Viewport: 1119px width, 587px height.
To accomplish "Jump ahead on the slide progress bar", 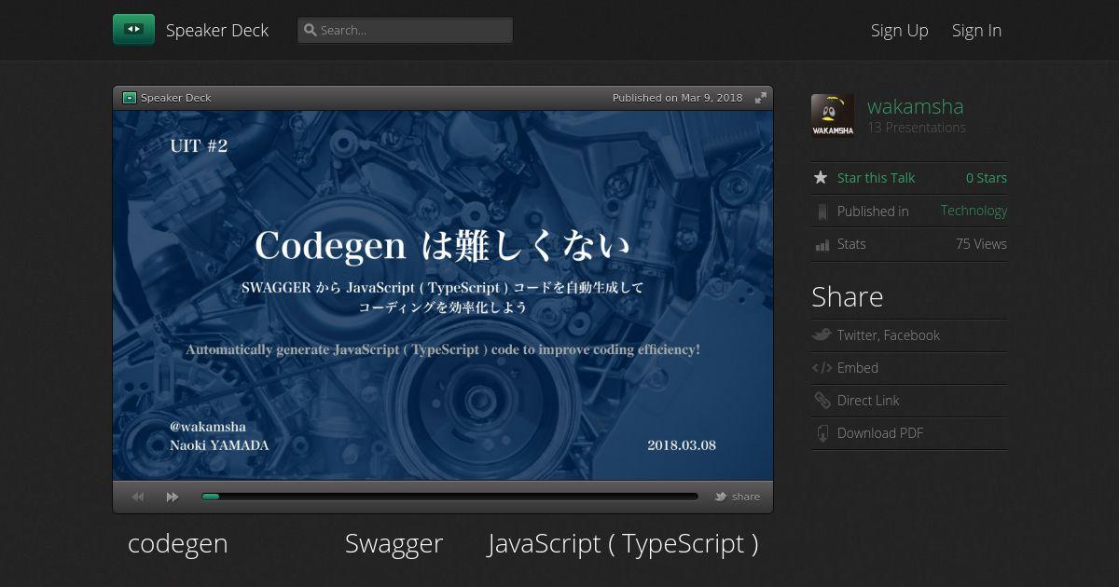I will 449,497.
